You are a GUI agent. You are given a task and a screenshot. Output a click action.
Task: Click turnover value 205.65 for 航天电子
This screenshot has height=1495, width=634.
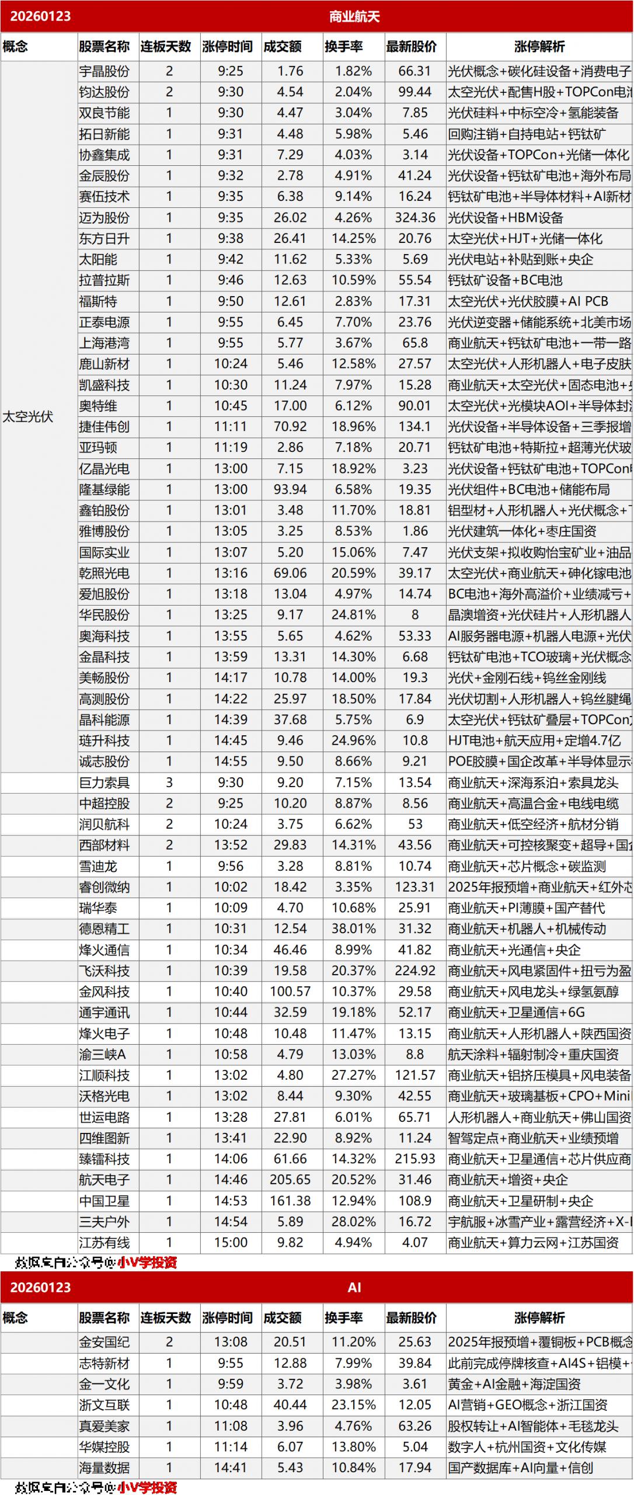pos(290,1180)
